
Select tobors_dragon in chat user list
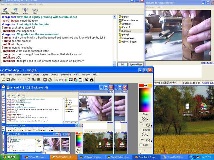point(129,42)
